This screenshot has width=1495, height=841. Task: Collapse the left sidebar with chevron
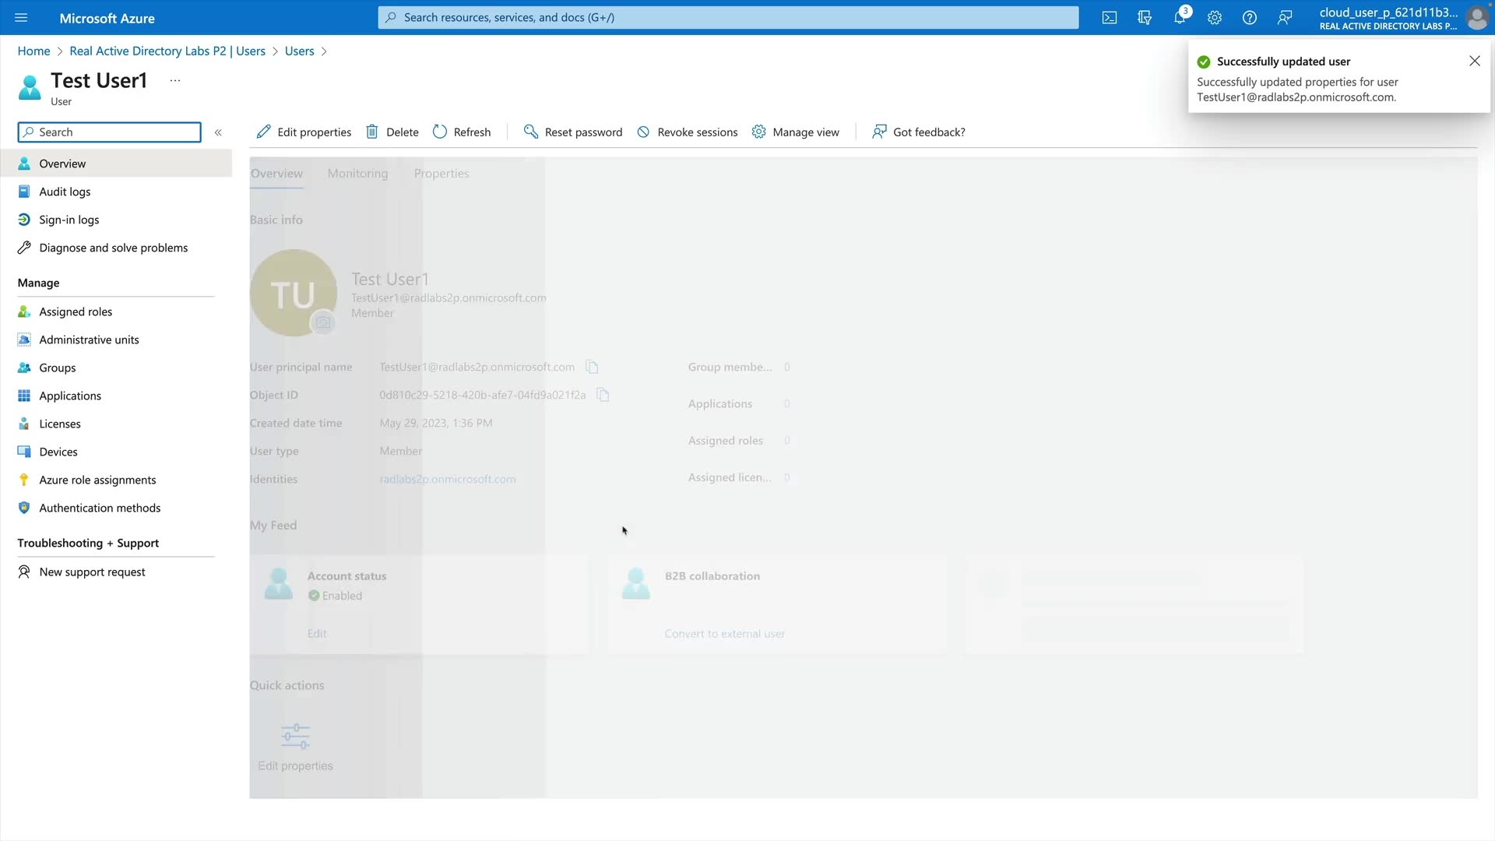tap(218, 132)
